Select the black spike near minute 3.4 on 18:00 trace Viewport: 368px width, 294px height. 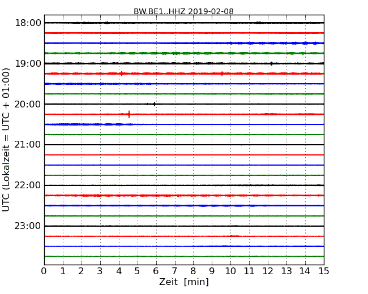[x=107, y=23]
